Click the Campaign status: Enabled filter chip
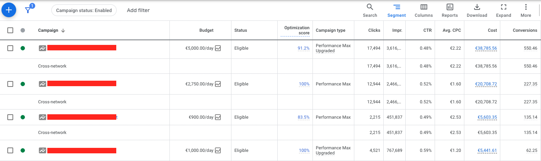Viewport: 541px width, 161px height. tap(84, 10)
